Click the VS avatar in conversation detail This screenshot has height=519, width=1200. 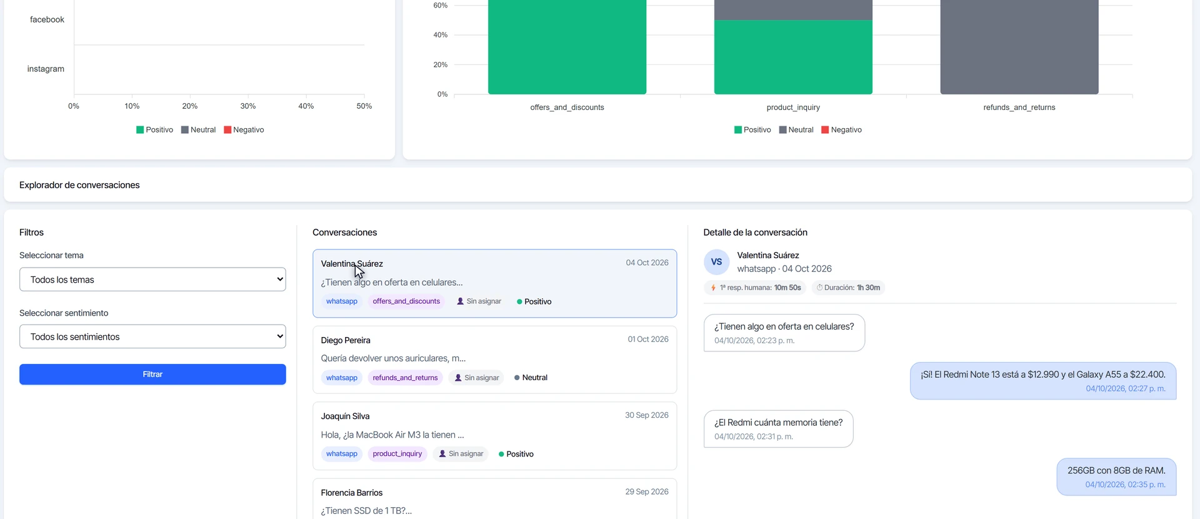coord(716,262)
